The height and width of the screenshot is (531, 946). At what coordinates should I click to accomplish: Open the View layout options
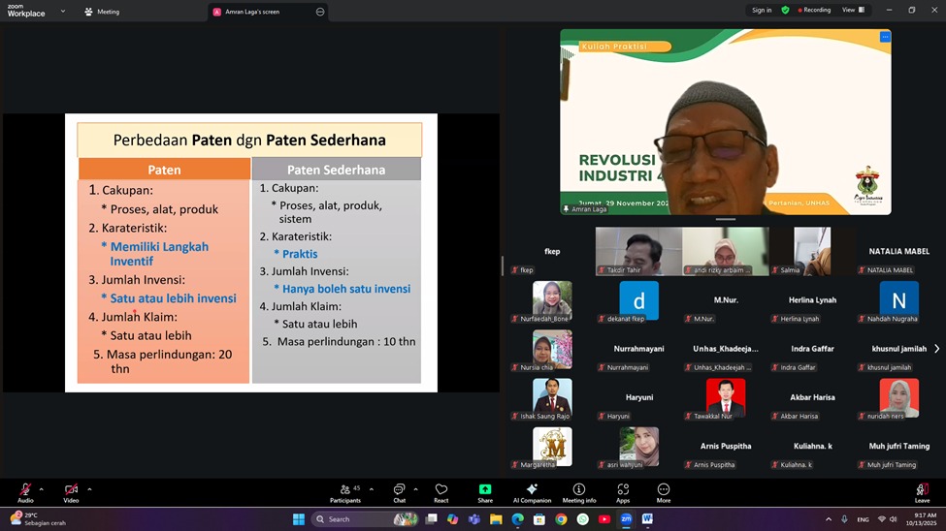[853, 10]
